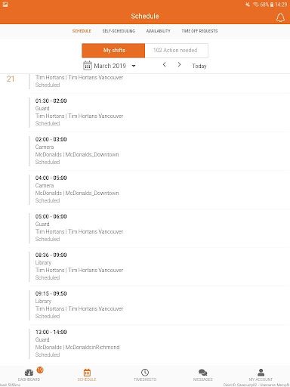Select the 08:36 - 09:00 Library shift

tap(159, 267)
